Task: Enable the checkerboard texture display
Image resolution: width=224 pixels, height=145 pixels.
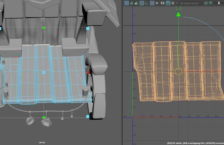Action: coord(173,3)
